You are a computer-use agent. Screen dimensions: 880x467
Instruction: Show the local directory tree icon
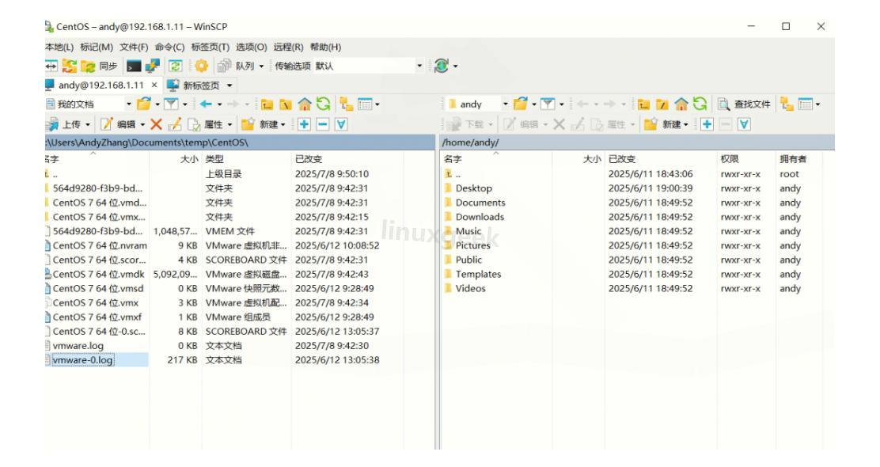(x=347, y=104)
